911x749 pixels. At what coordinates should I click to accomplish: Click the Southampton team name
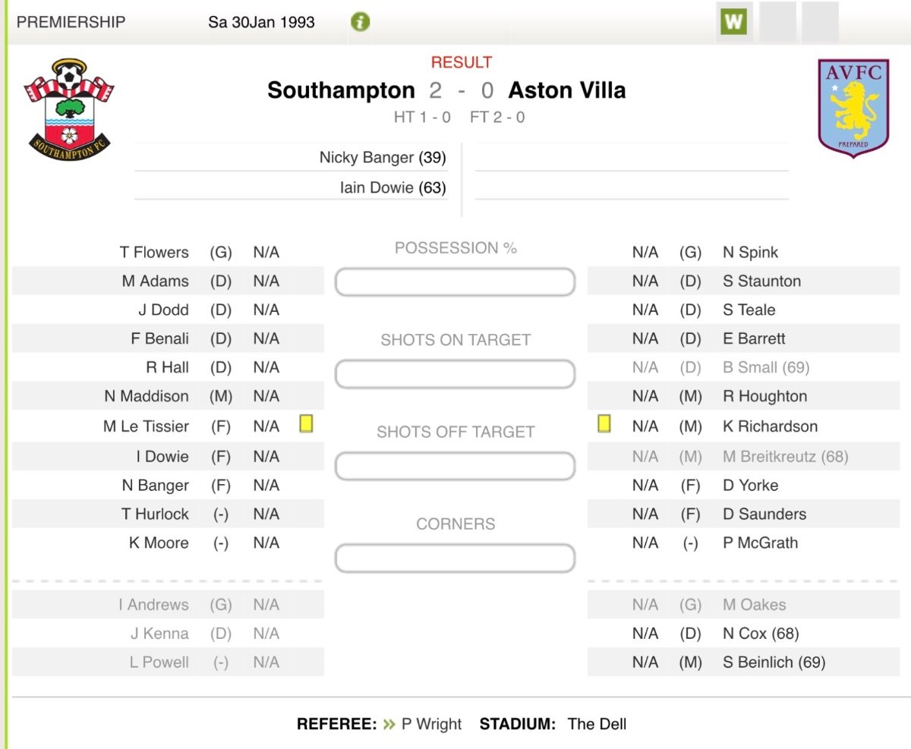tap(341, 90)
